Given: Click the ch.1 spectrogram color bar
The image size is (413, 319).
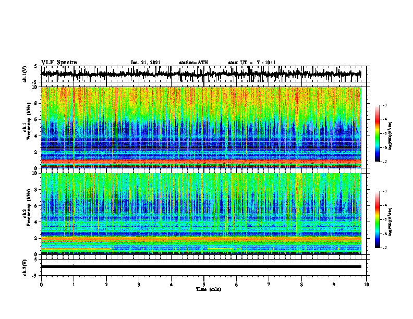Looking at the screenshot, I should pyautogui.click(x=377, y=133).
